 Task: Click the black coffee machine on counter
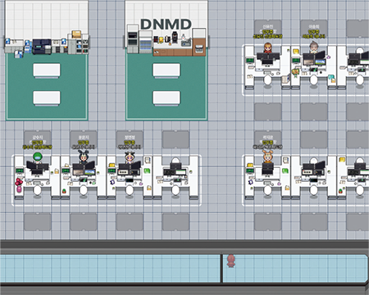(x=175, y=38)
